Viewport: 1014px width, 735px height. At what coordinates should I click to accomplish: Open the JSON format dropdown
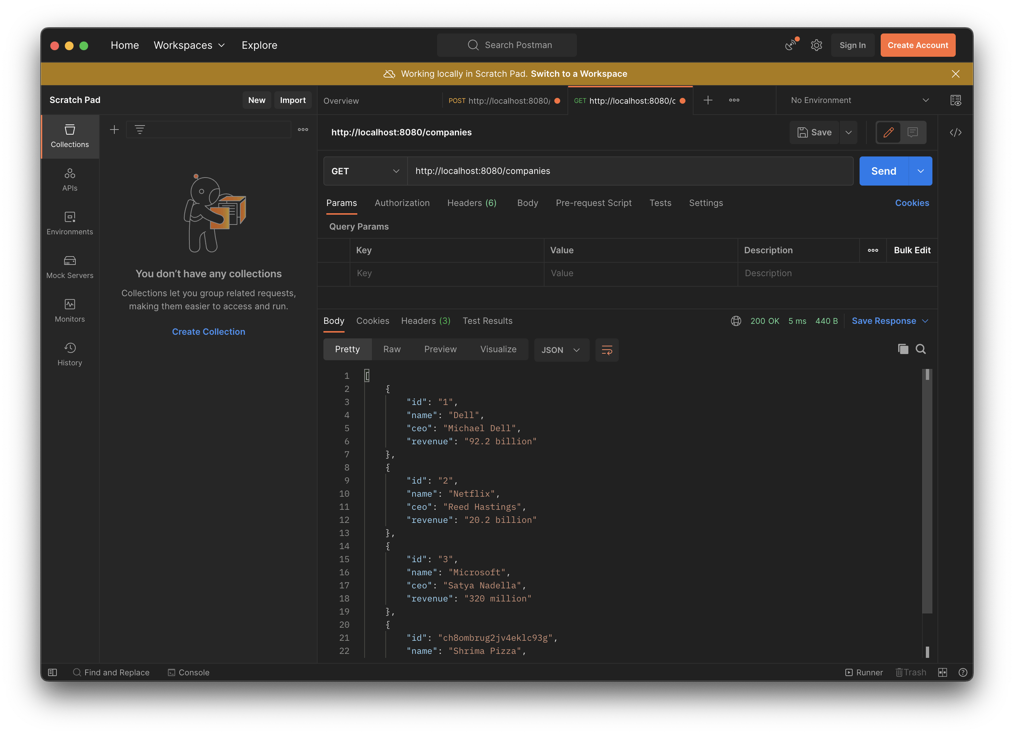coord(561,350)
